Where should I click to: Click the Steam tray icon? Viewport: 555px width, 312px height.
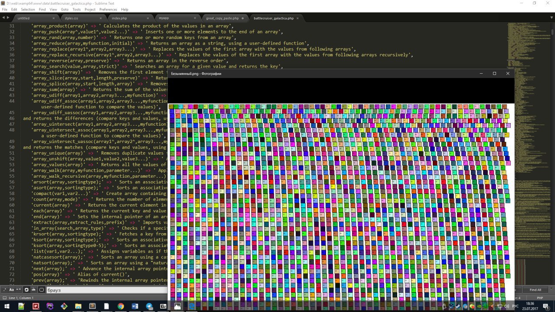[458, 306]
